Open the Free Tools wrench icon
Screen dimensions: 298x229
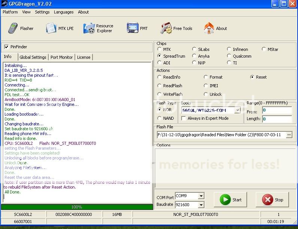(166, 28)
